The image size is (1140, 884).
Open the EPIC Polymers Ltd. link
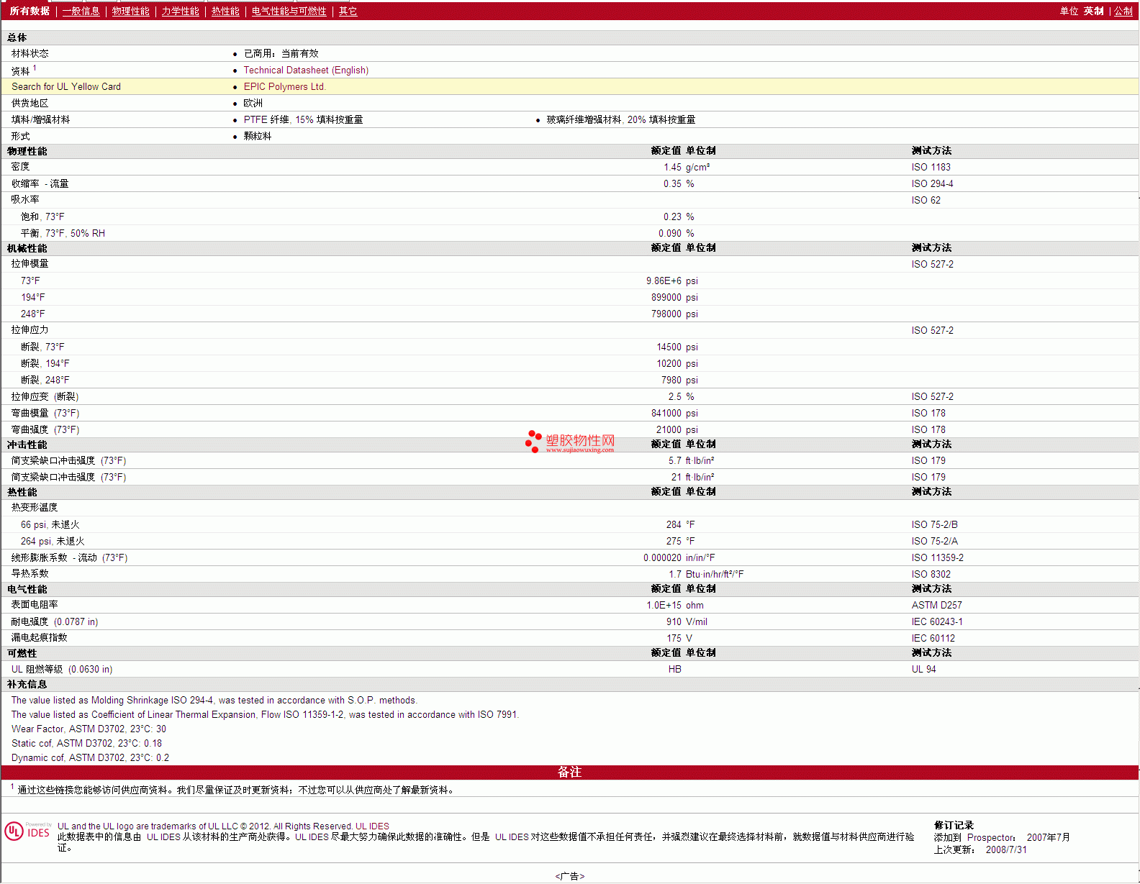click(x=284, y=87)
